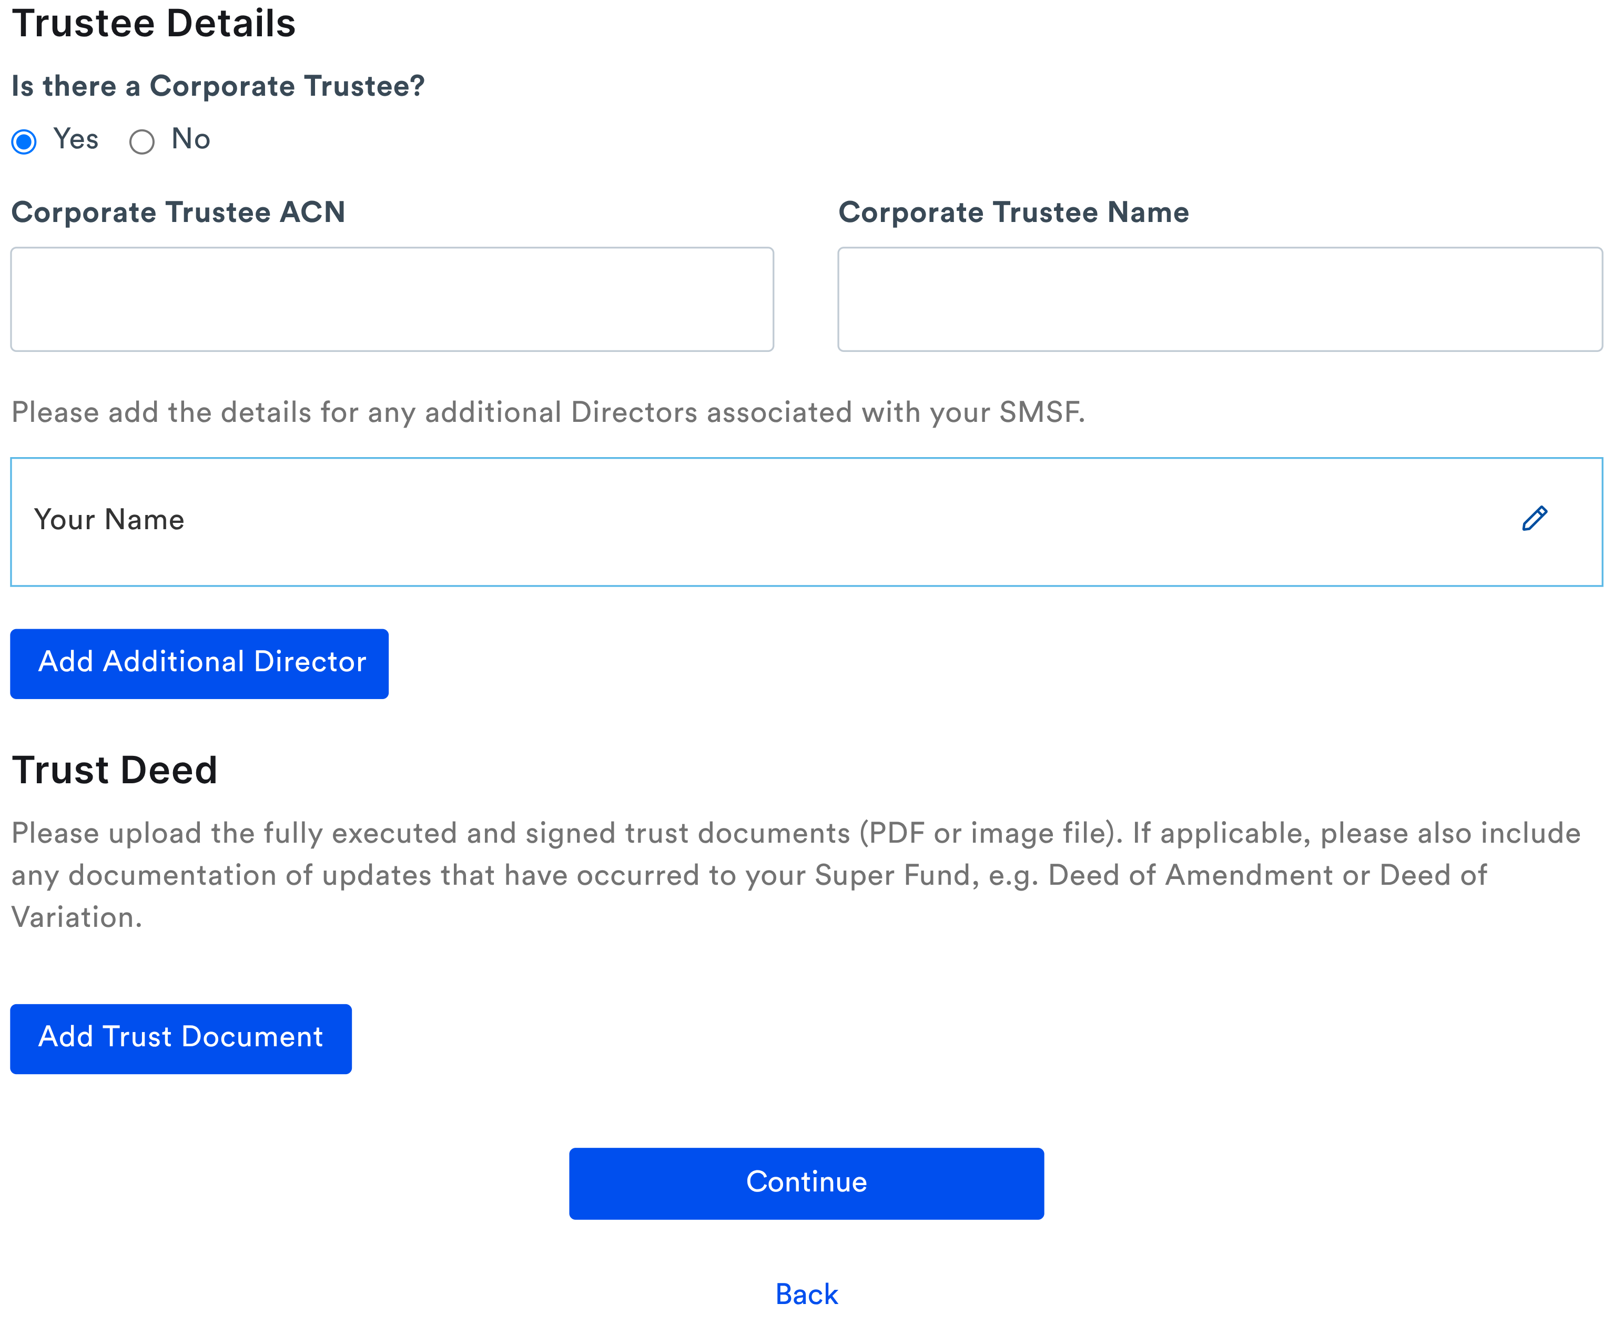The height and width of the screenshot is (1334, 1613).
Task: Click the Trust Deed heading
Action: pyautogui.click(x=115, y=770)
